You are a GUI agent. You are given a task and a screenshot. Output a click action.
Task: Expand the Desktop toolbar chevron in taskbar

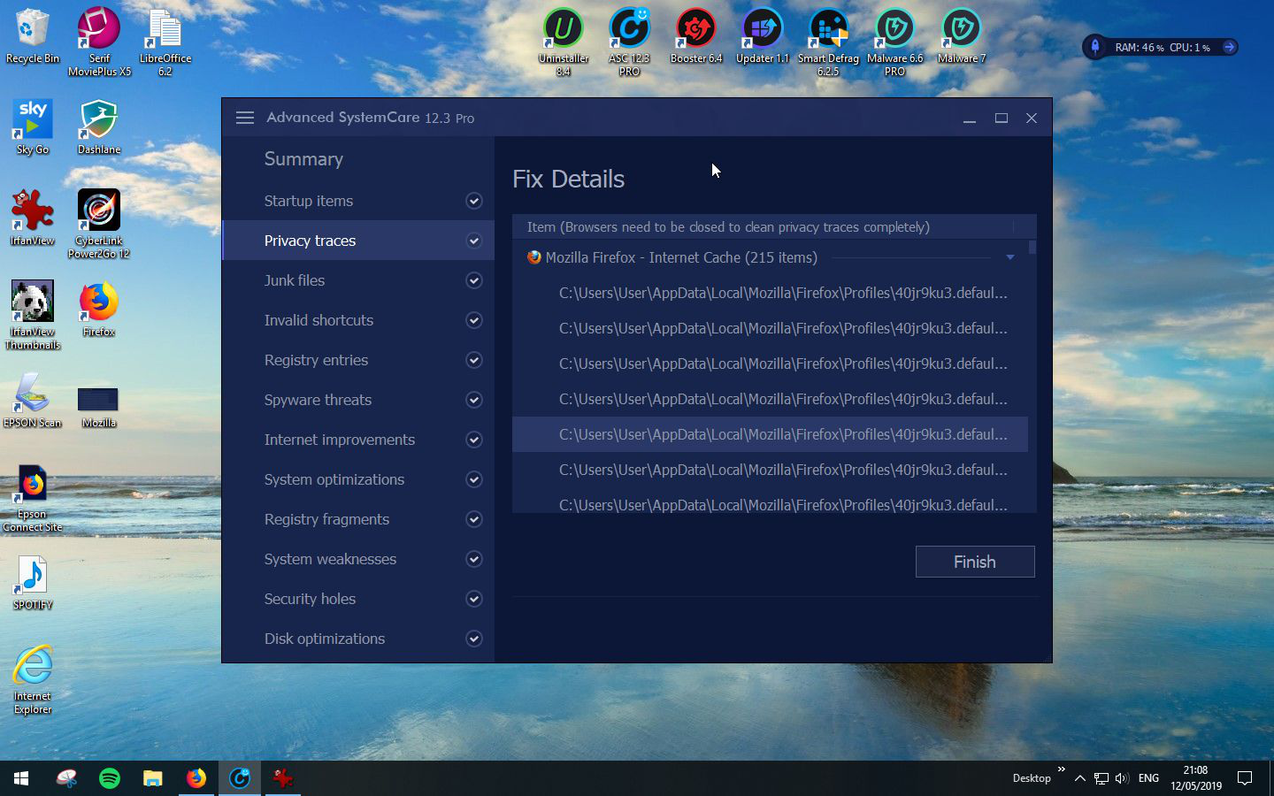click(x=1061, y=769)
